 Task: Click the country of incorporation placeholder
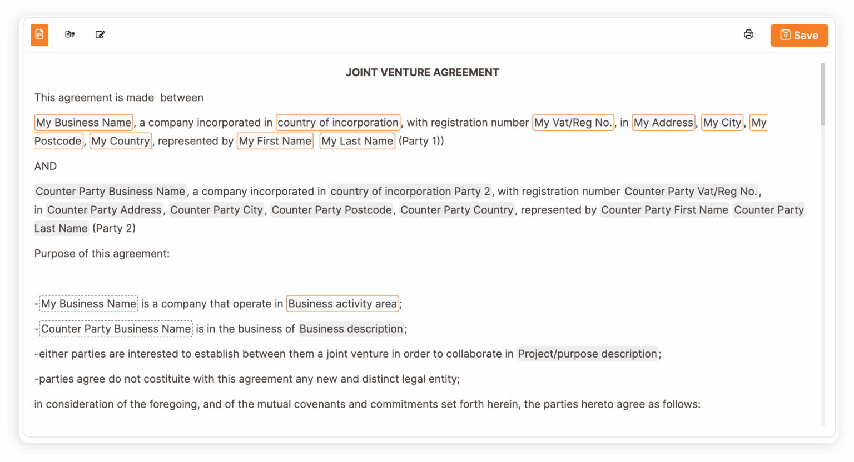point(338,122)
